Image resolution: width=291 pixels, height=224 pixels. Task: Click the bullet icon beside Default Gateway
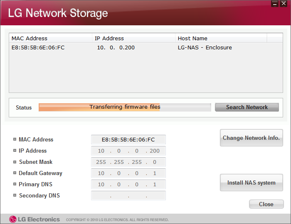click(15, 173)
